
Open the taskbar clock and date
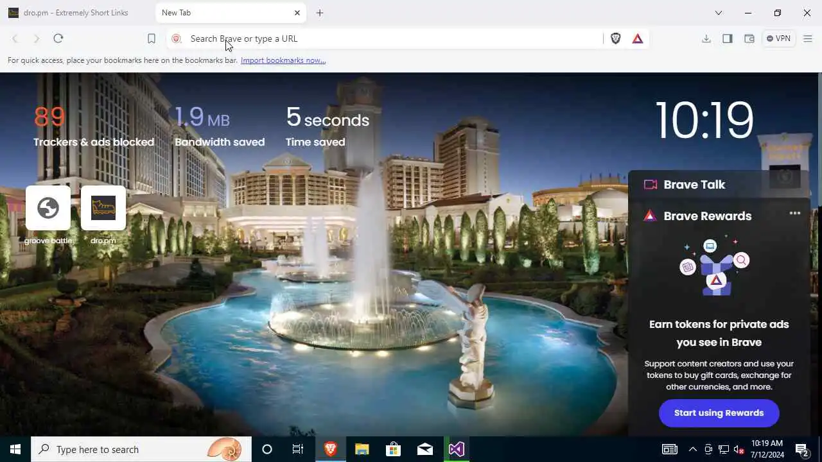click(767, 449)
